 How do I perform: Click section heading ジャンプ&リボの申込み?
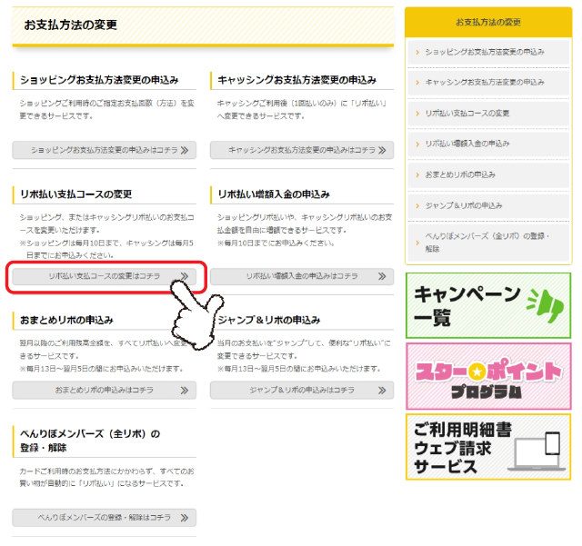(x=269, y=320)
